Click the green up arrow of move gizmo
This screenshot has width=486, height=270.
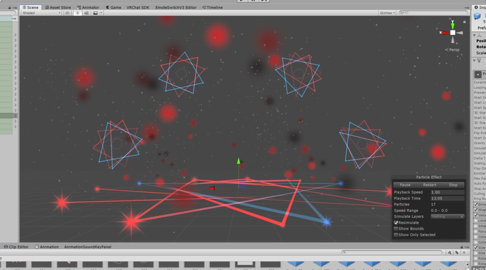[238, 161]
